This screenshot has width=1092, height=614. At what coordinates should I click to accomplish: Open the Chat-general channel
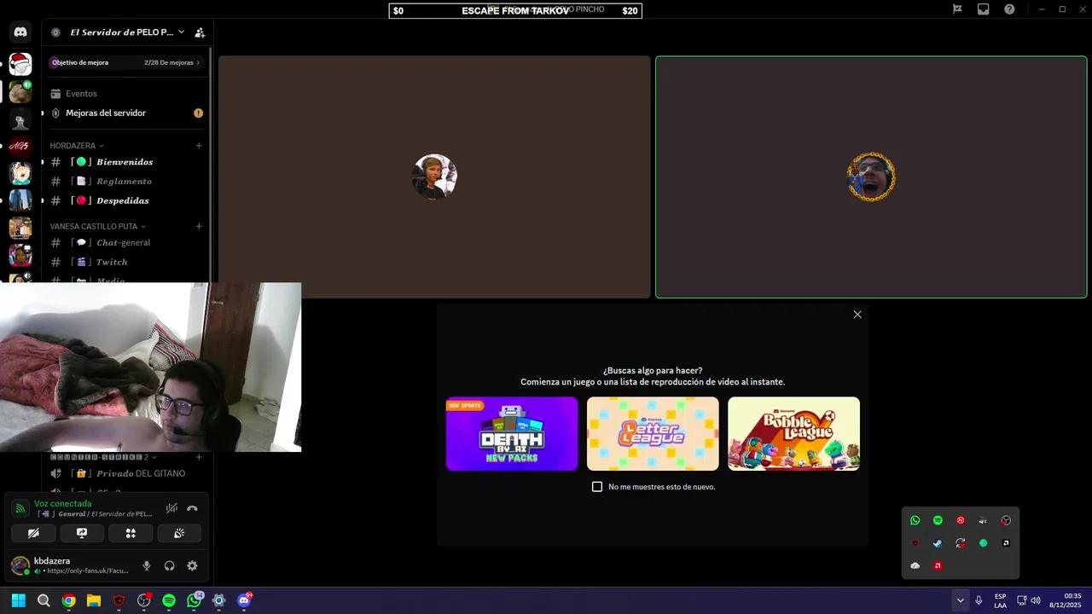(125, 242)
